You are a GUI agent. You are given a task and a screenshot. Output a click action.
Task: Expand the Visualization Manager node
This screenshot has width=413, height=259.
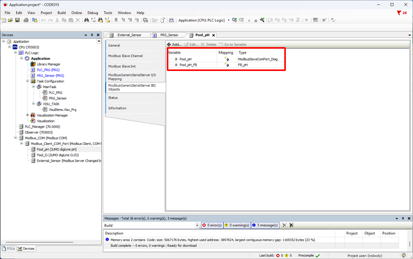pyautogui.click(x=27, y=115)
